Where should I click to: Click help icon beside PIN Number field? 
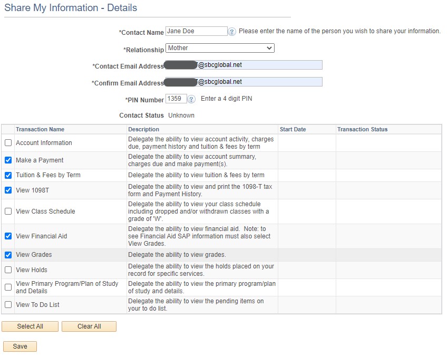click(x=191, y=99)
